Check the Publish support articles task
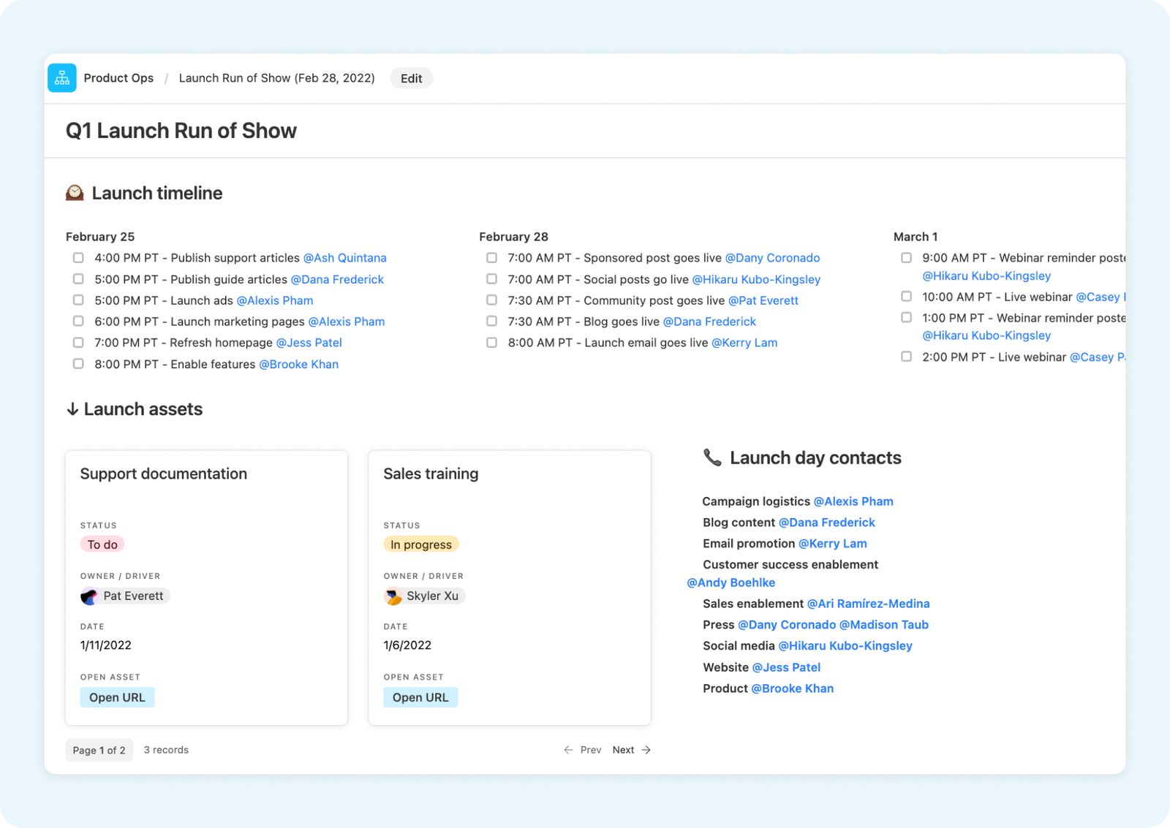The height and width of the screenshot is (828, 1170). click(x=78, y=258)
